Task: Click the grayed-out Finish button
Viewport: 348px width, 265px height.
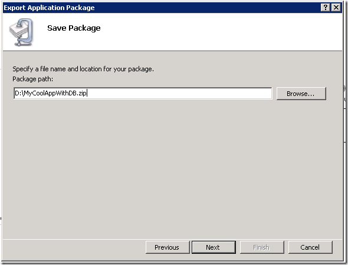Action: point(262,247)
